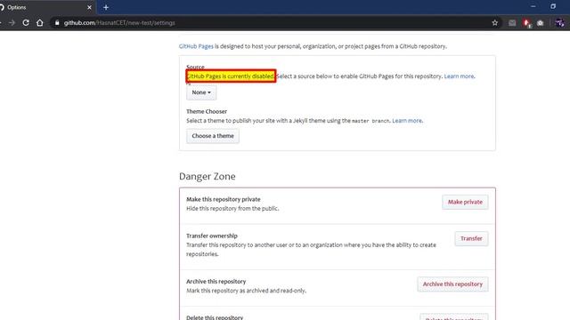The height and width of the screenshot is (320, 570).
Task: View site security lock icon
Action: (57, 23)
